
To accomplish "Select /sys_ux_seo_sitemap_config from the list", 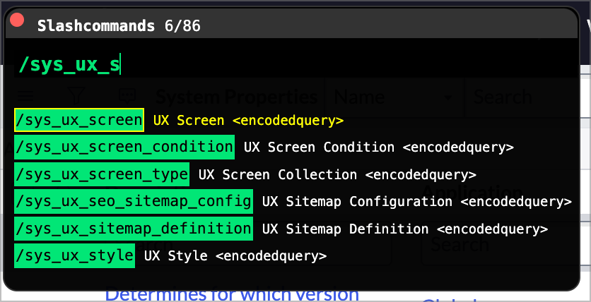I will point(133,201).
